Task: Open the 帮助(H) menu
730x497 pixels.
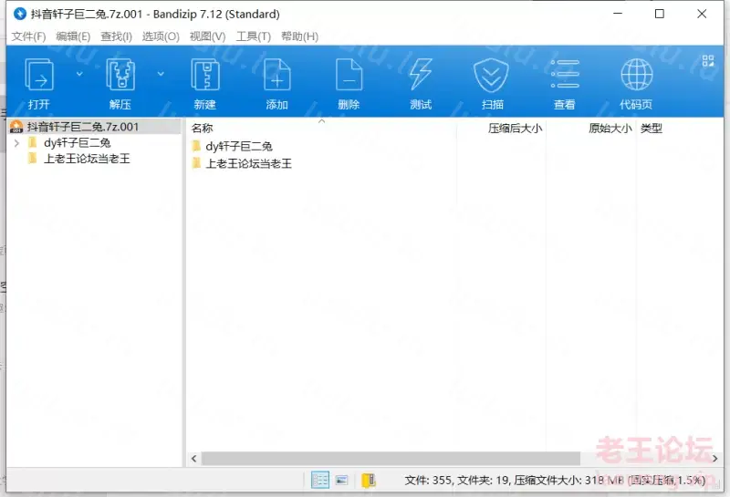Action: pyautogui.click(x=300, y=36)
